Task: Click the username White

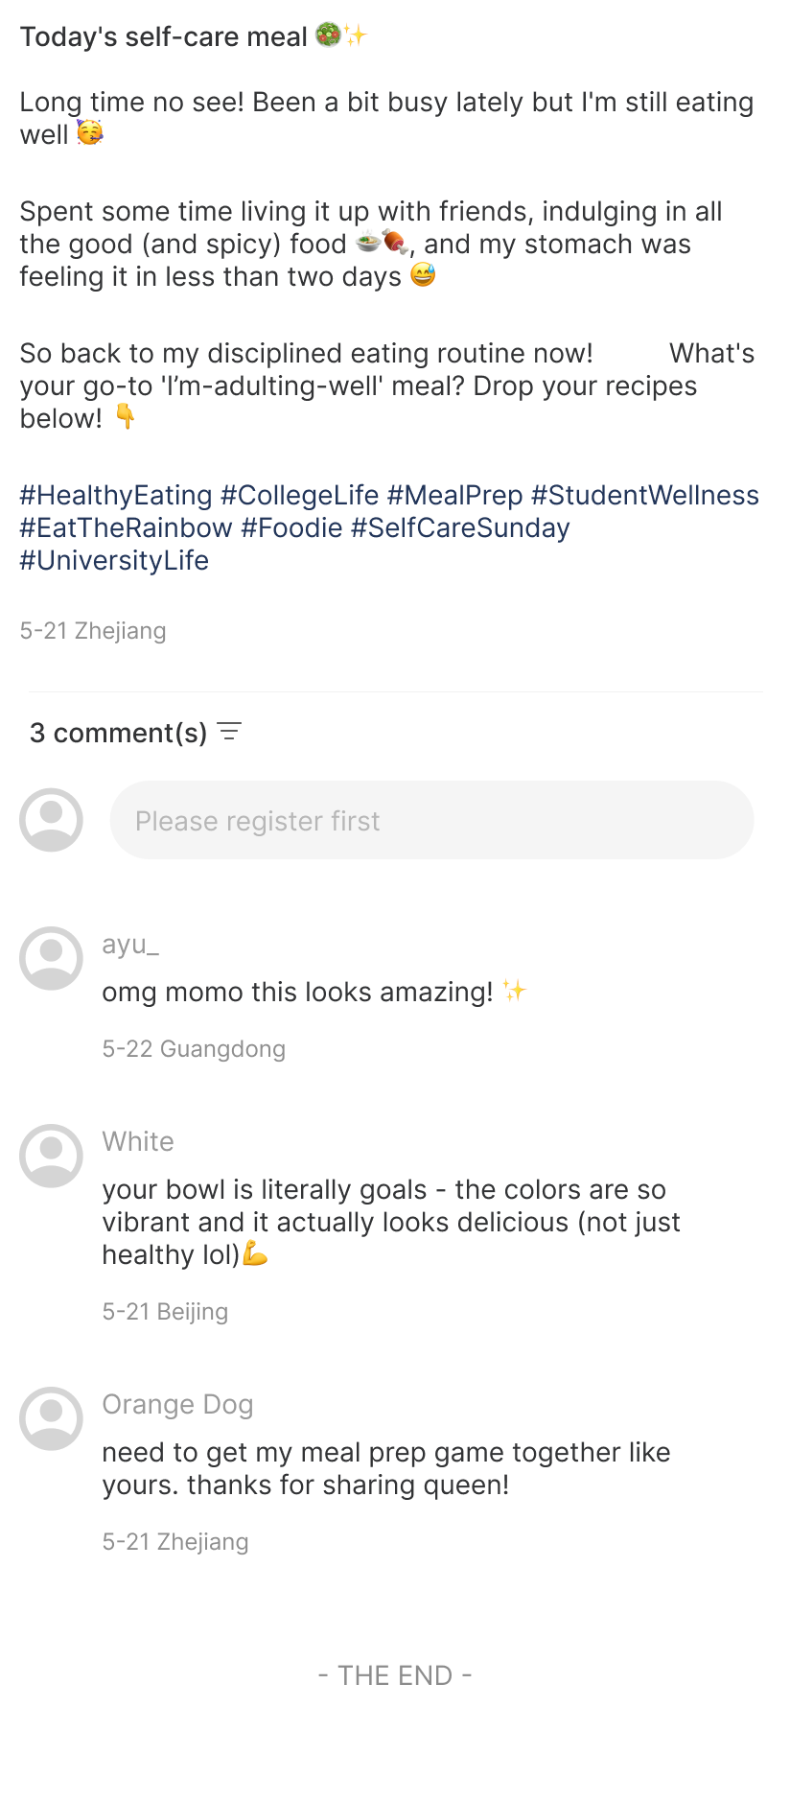Action: pos(138,1141)
